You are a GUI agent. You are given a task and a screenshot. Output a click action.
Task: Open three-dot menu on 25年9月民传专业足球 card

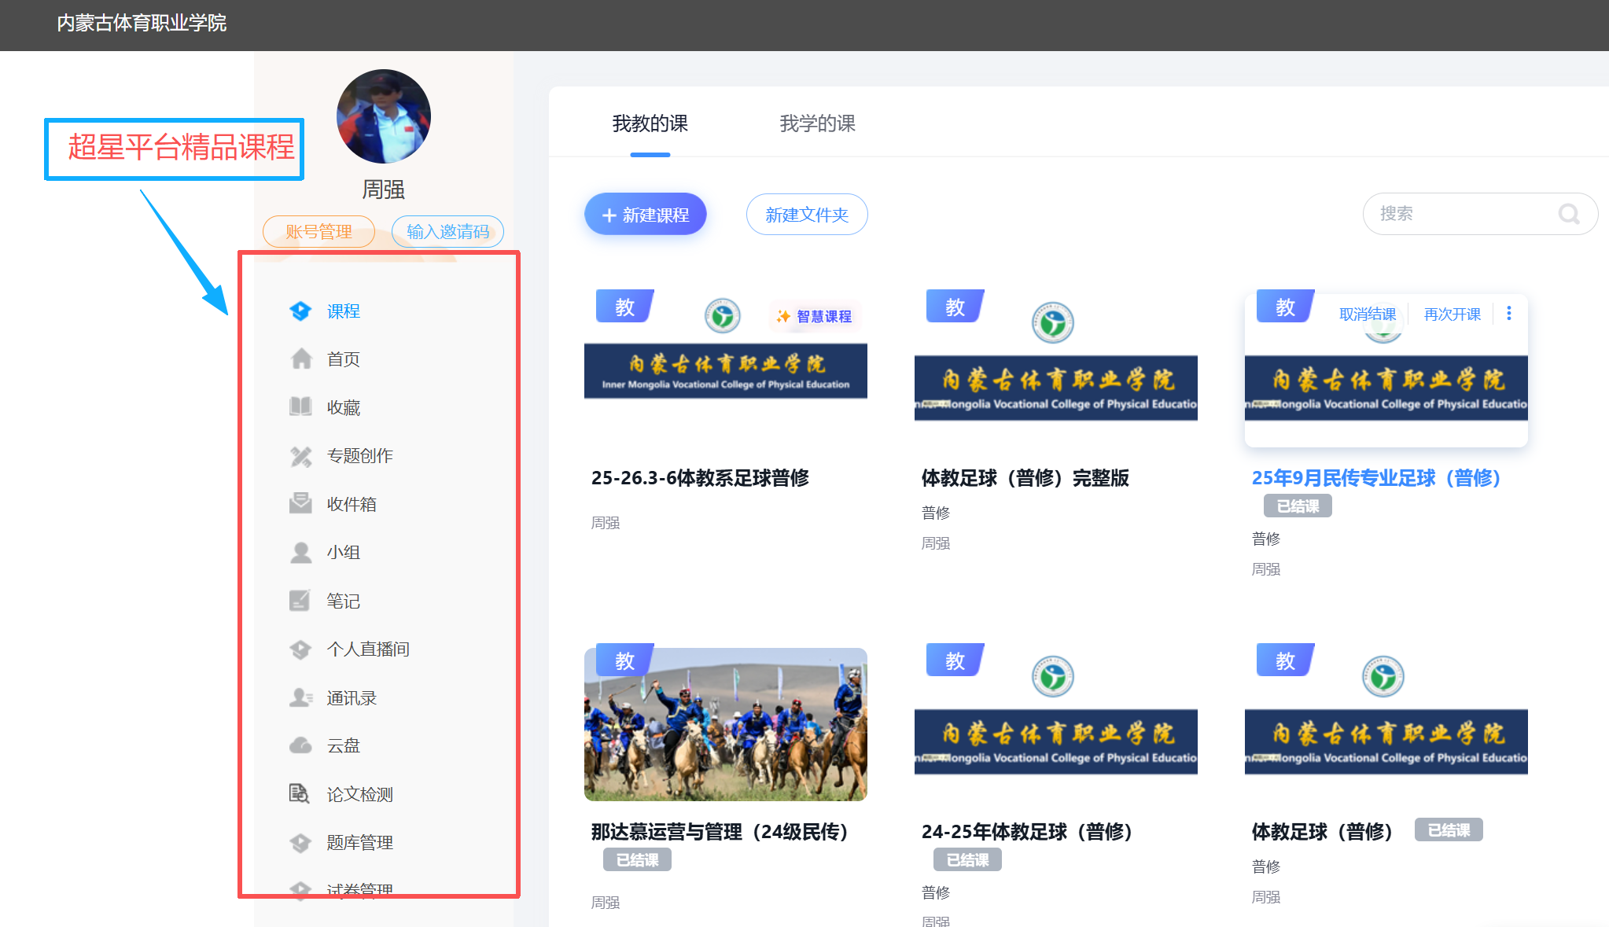point(1508,314)
